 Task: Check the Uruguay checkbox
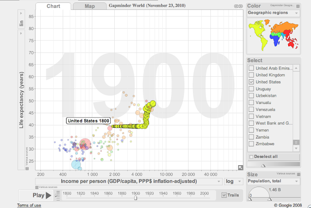tap(251, 88)
